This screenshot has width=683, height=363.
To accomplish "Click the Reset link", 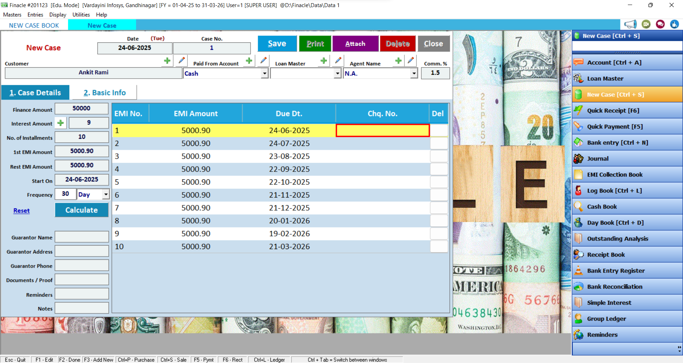I will pyautogui.click(x=21, y=211).
